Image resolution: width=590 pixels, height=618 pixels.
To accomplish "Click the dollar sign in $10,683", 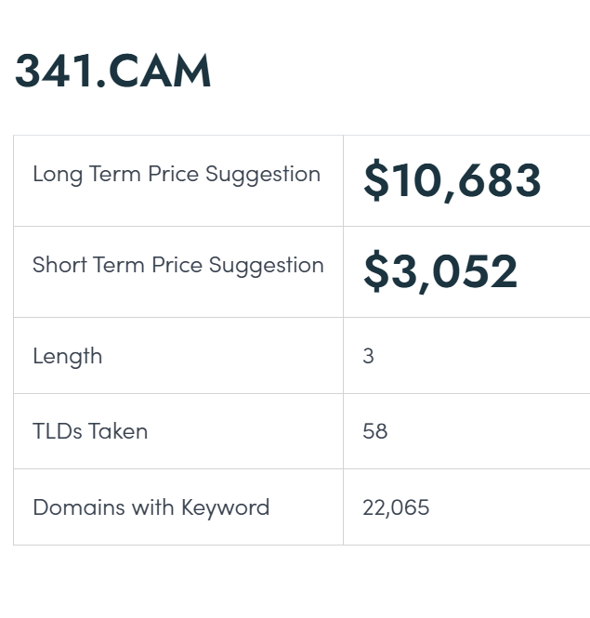I will (x=376, y=180).
